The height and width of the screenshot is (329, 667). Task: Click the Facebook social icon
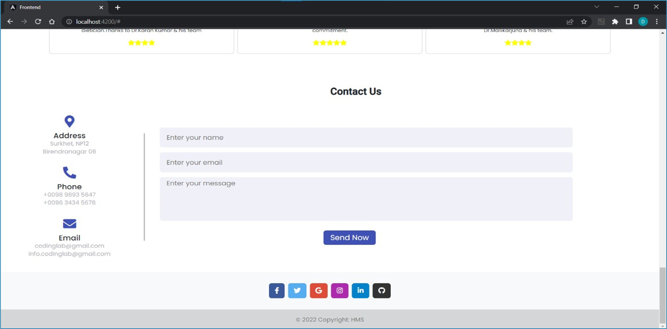click(276, 290)
